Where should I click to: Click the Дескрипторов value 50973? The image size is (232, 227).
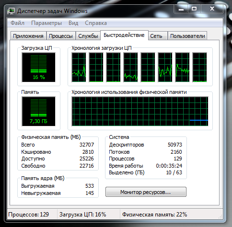click(175, 145)
